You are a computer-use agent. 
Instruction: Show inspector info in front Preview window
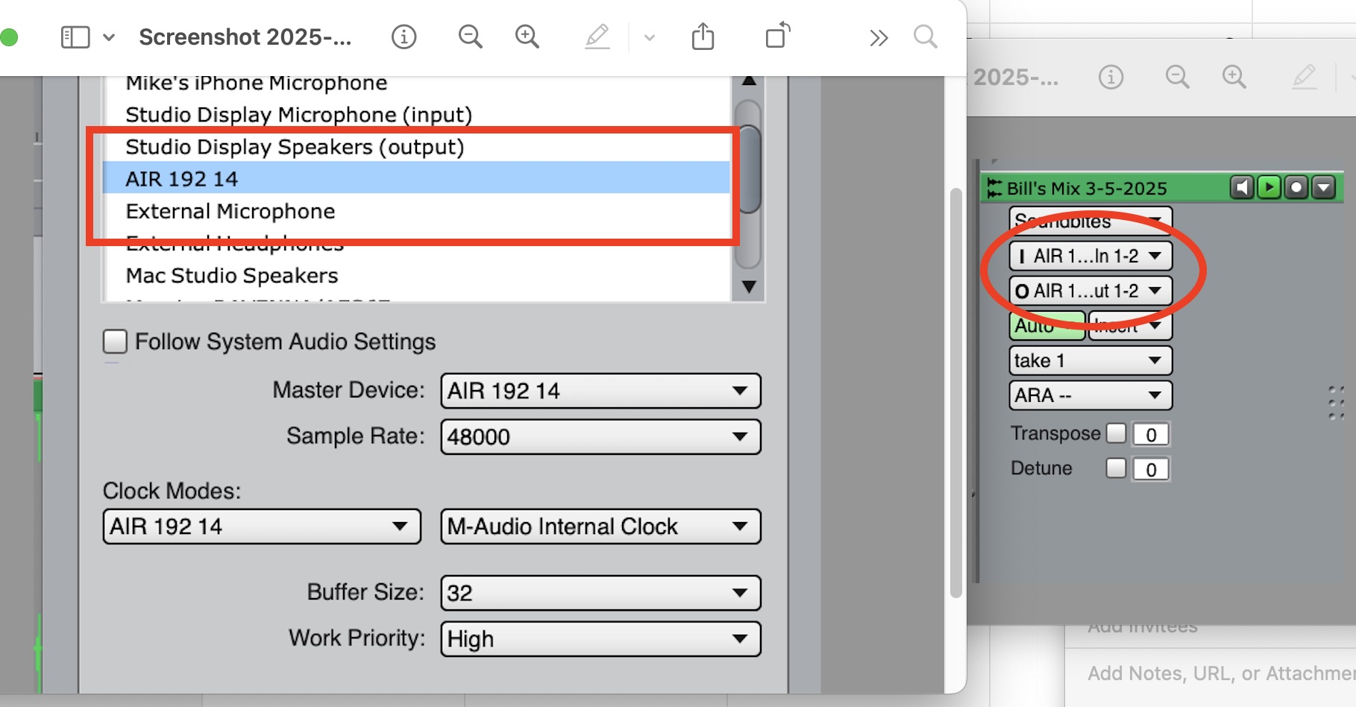tap(404, 37)
